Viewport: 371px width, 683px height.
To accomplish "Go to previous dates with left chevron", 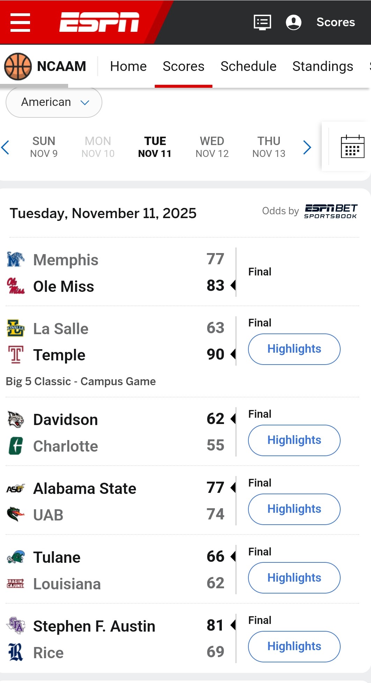I will pos(5,147).
